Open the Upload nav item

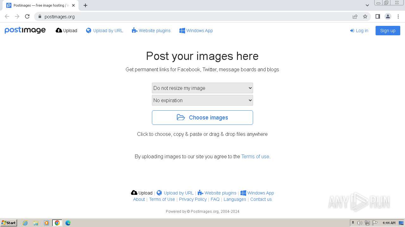pos(66,31)
